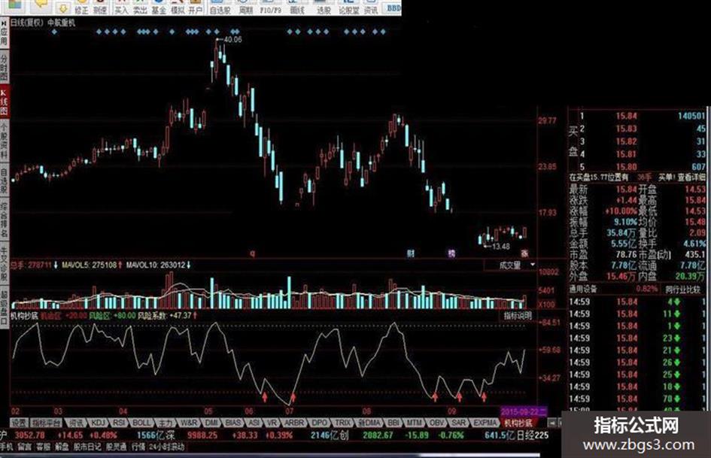Click the 日线(复权) chart title
This screenshot has height=458, width=711.
(27, 23)
